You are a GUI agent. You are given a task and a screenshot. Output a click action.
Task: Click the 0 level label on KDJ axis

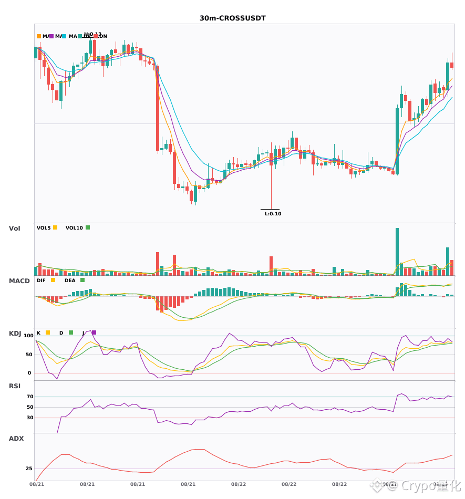(x=29, y=373)
